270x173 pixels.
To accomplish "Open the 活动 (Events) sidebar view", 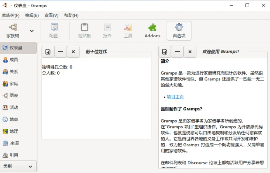I will point(13,108).
